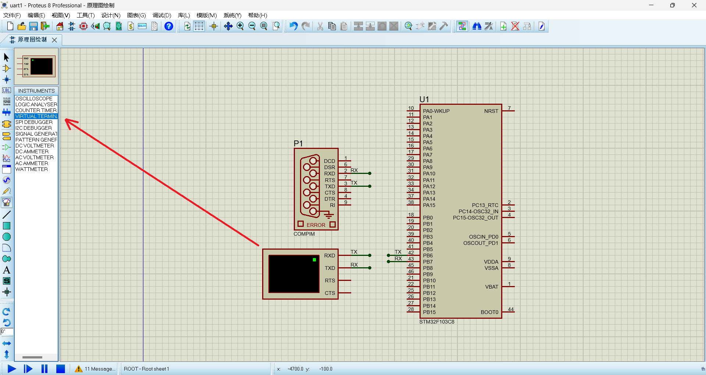Select VIRTUAL TERMINAL in the instruments list
706x375 pixels.
pos(36,116)
